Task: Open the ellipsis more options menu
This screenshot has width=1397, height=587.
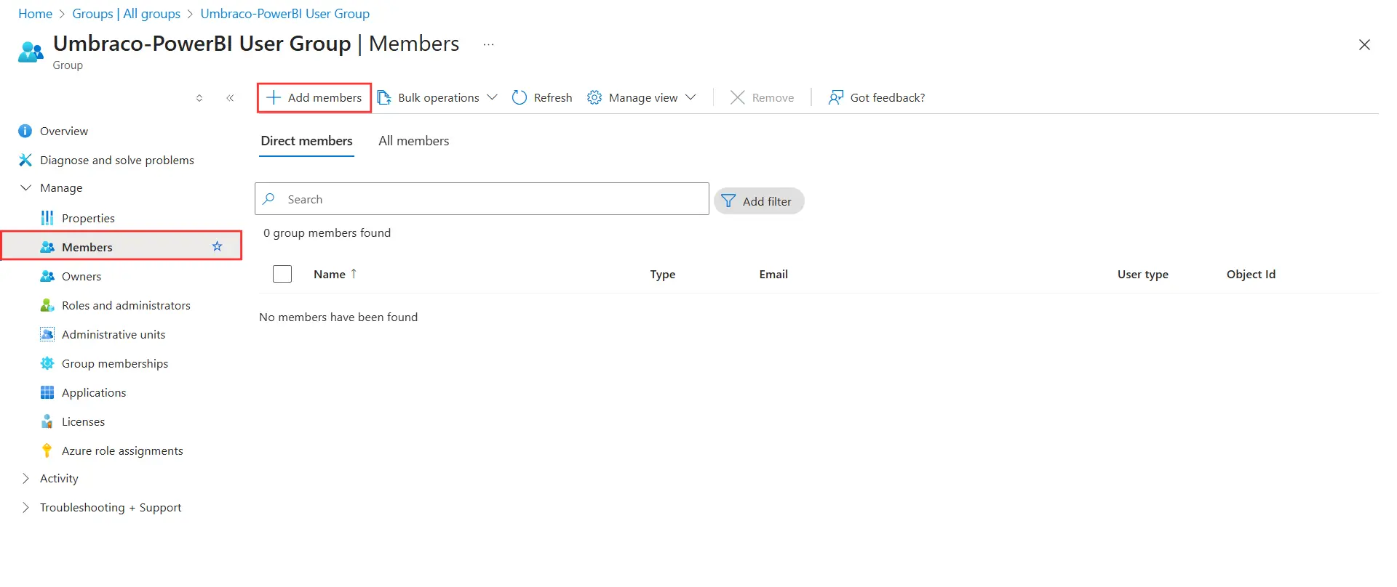Action: [x=489, y=44]
